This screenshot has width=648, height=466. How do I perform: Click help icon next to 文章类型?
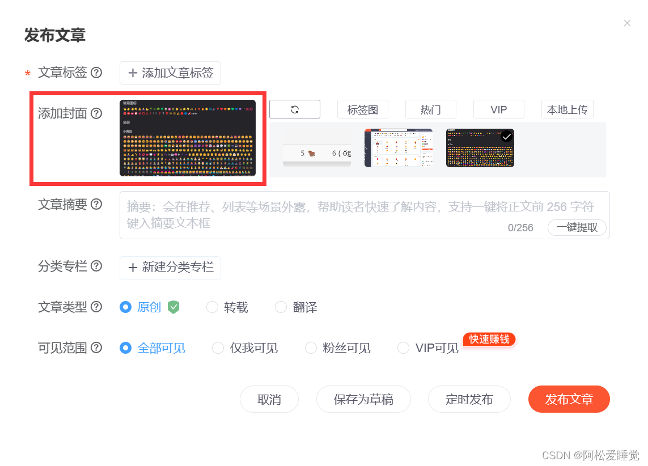(x=96, y=307)
